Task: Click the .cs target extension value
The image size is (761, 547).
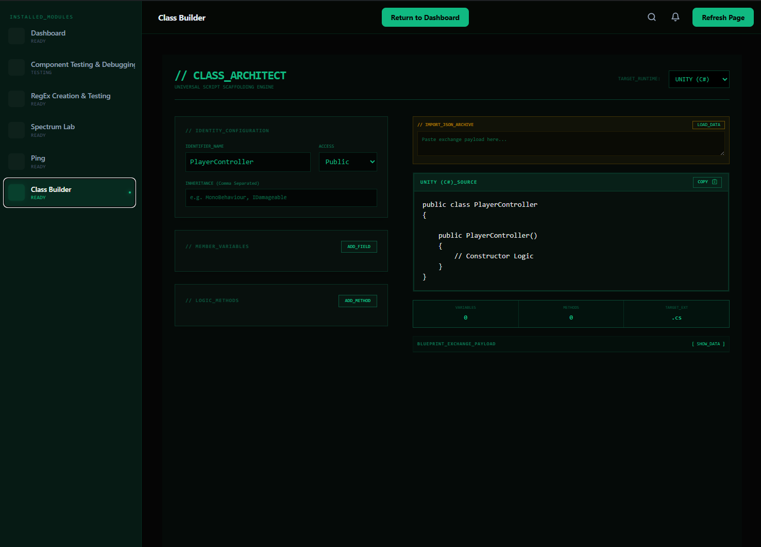Action: (x=677, y=318)
